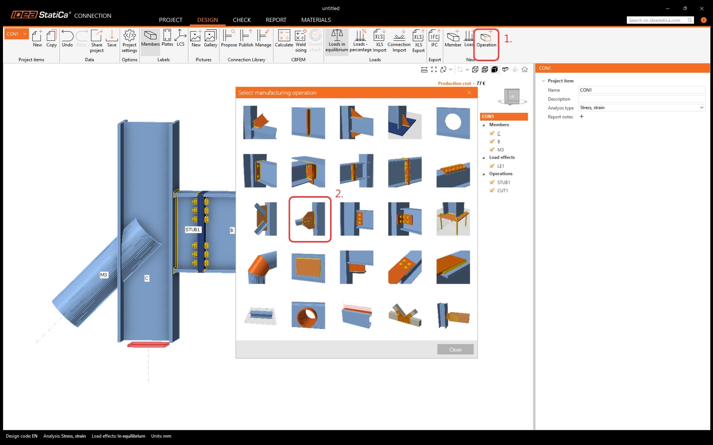
Task: Switch to the CHECK tab
Action: [x=241, y=20]
